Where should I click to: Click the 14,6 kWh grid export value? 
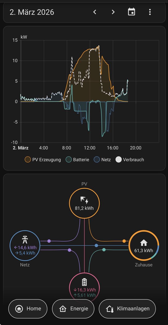pos(25,247)
